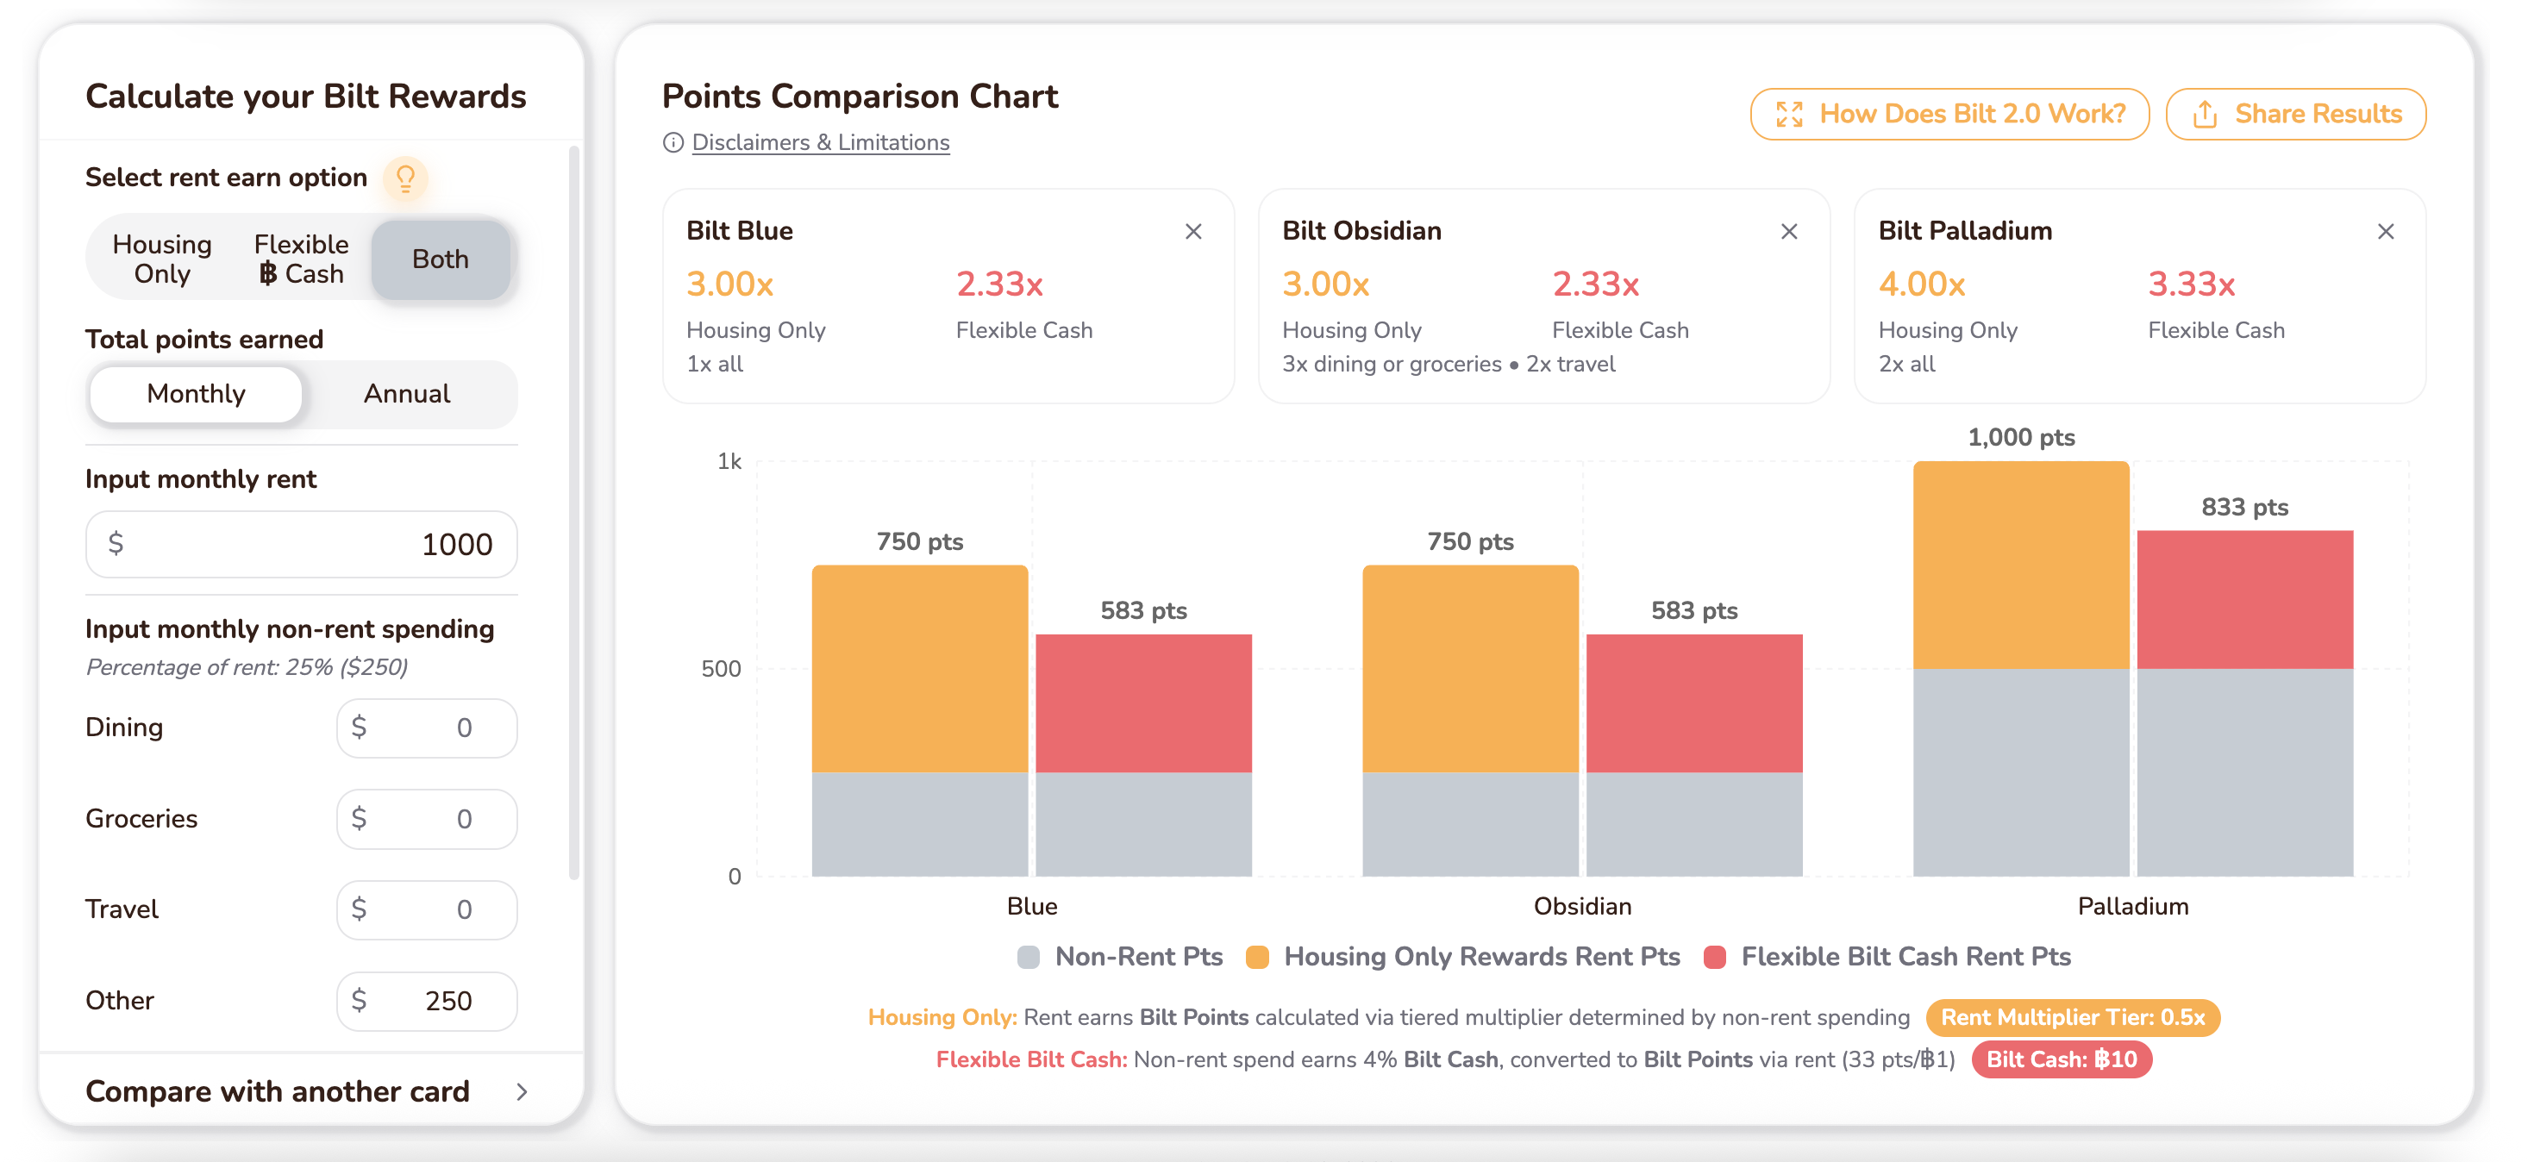
Task: Click the Other spending input
Action: pos(427,1001)
